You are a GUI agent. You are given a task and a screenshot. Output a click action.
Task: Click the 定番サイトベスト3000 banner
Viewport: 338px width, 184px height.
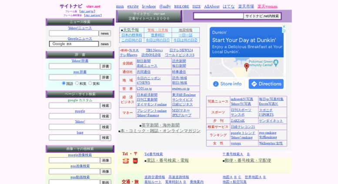pos(149,17)
